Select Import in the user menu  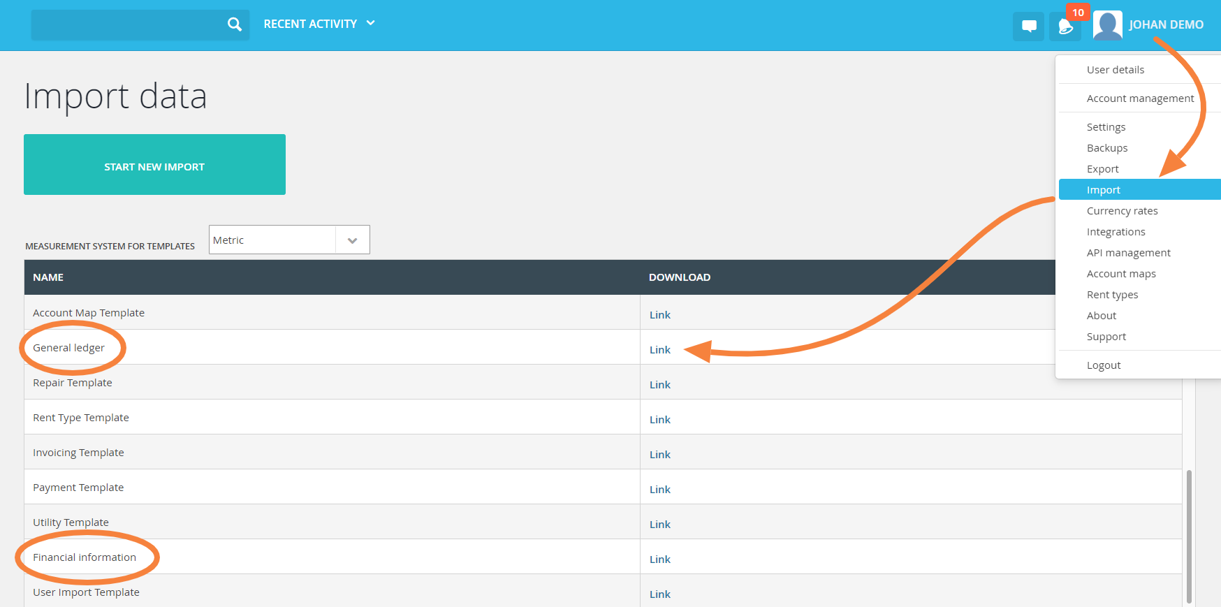(1139, 190)
